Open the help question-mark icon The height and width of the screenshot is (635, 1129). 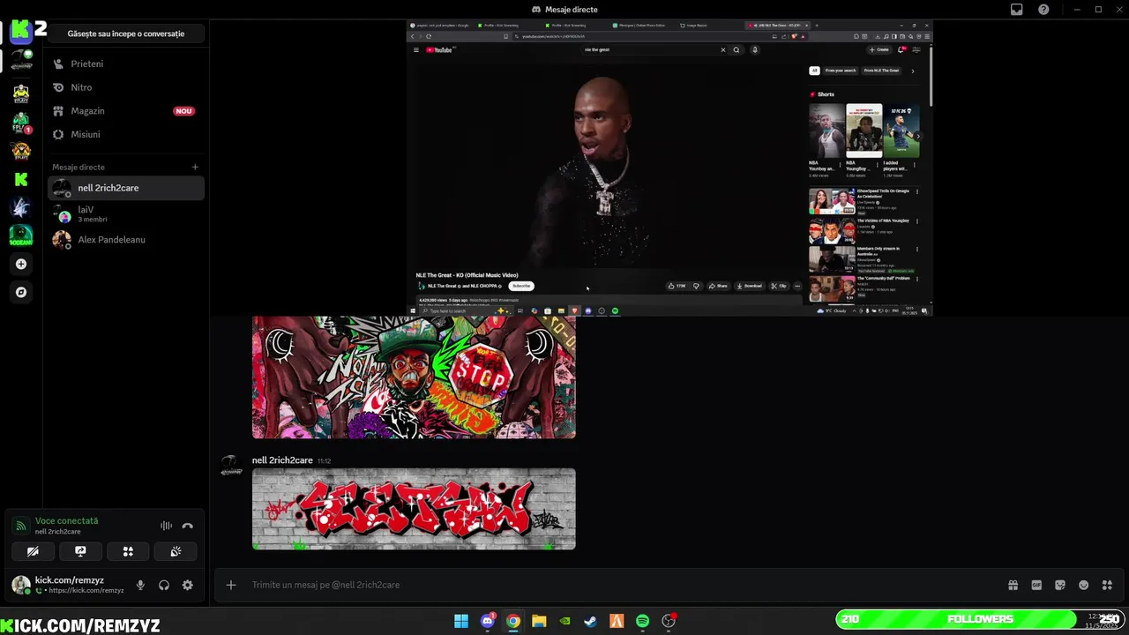1043,10
